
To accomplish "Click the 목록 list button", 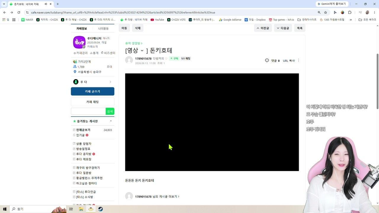I will click(x=300, y=28).
